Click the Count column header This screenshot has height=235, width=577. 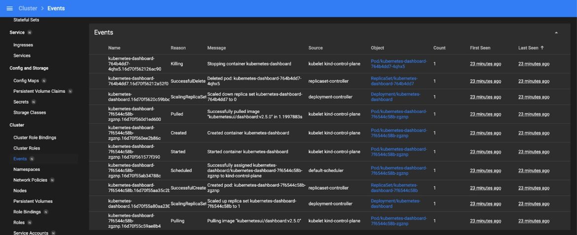click(439, 48)
